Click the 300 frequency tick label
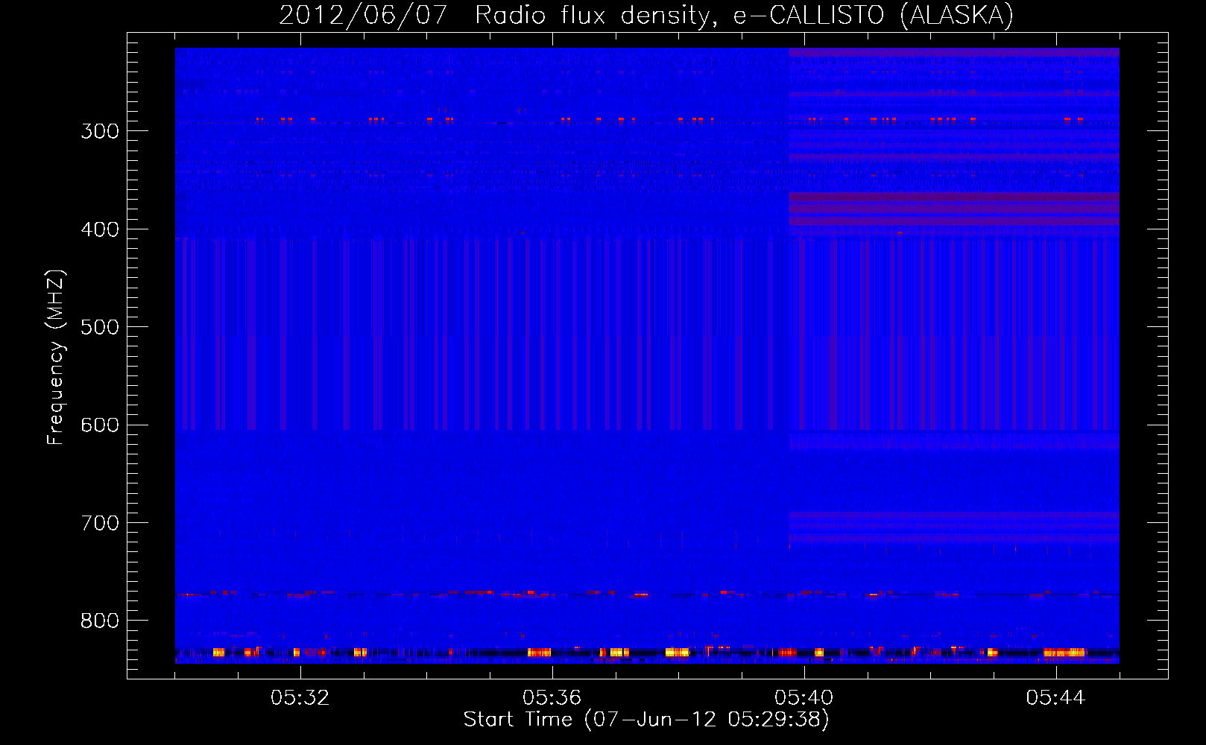 [x=100, y=131]
